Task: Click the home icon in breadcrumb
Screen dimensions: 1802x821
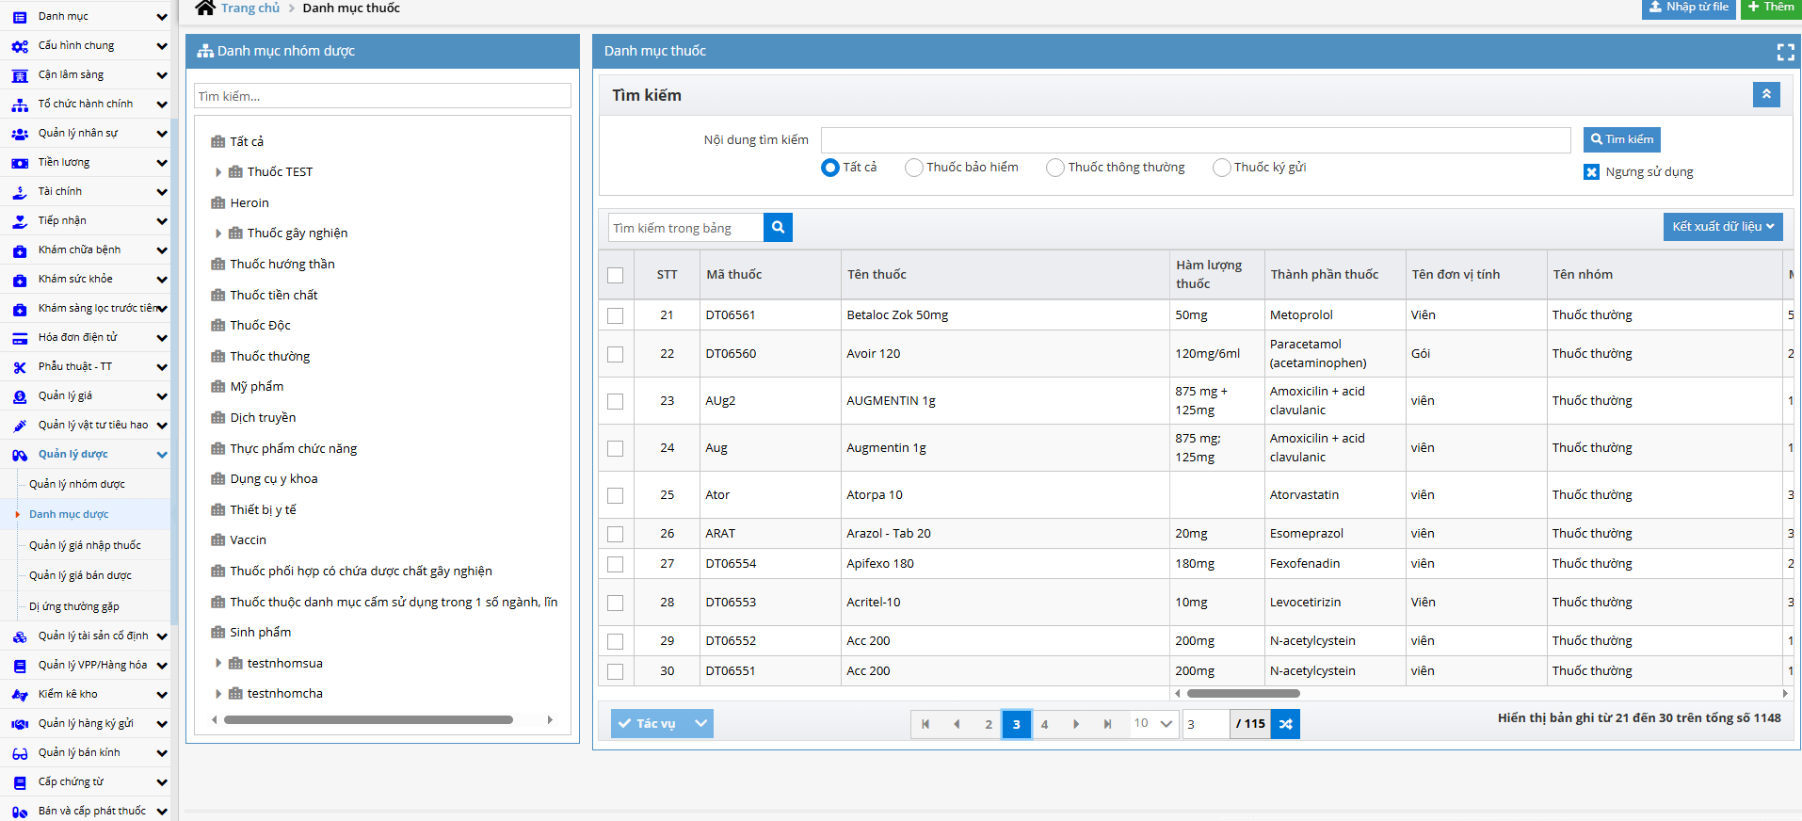Action: 205,8
